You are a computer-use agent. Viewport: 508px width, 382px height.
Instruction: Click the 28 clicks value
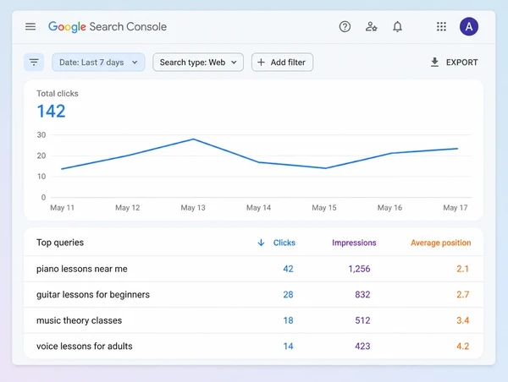(x=288, y=295)
